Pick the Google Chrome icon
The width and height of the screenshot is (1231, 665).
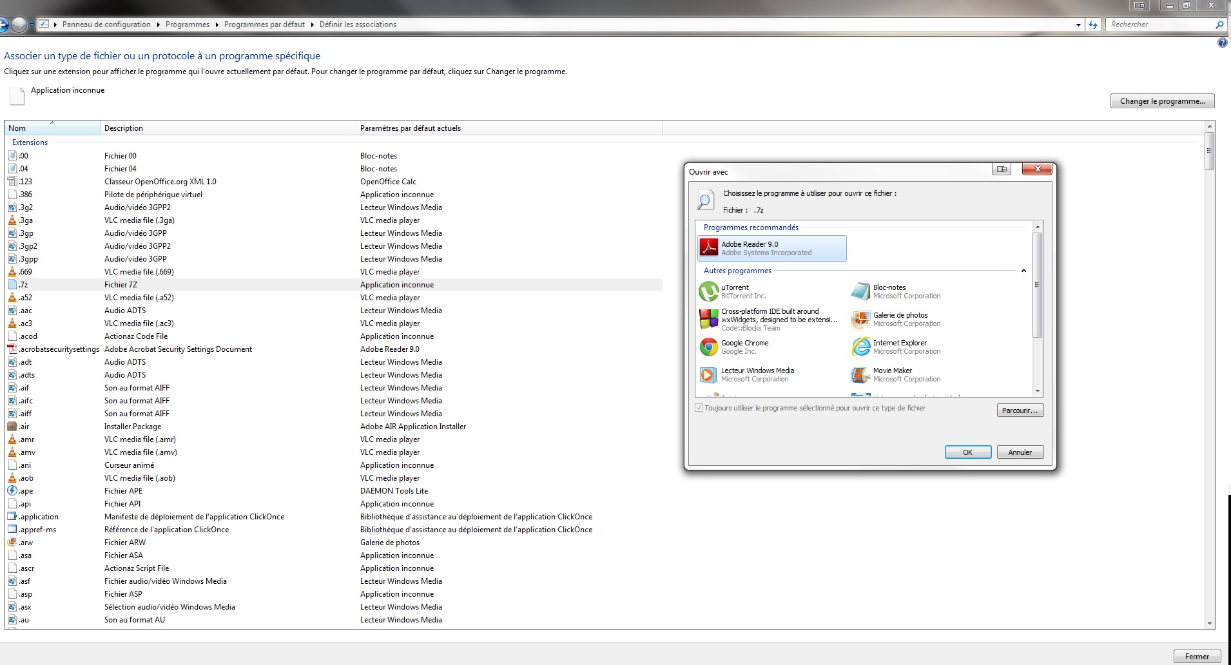tap(709, 347)
